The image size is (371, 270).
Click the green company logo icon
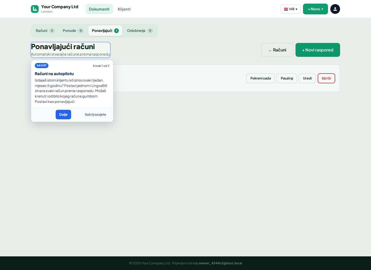35,9
